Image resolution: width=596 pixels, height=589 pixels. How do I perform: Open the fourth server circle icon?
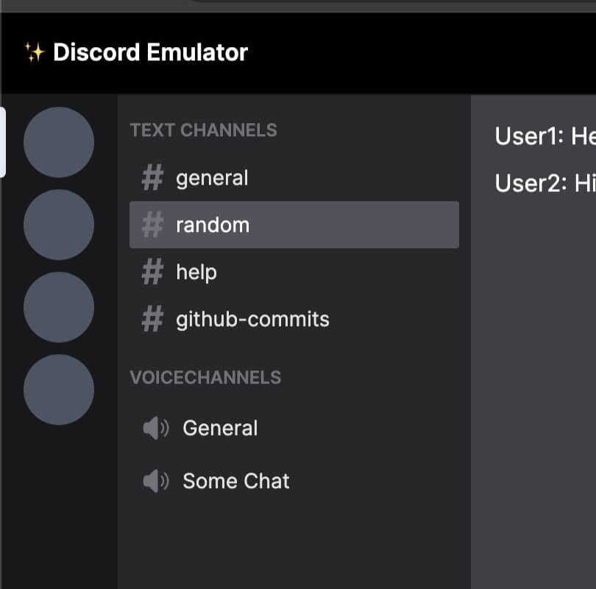click(x=59, y=389)
